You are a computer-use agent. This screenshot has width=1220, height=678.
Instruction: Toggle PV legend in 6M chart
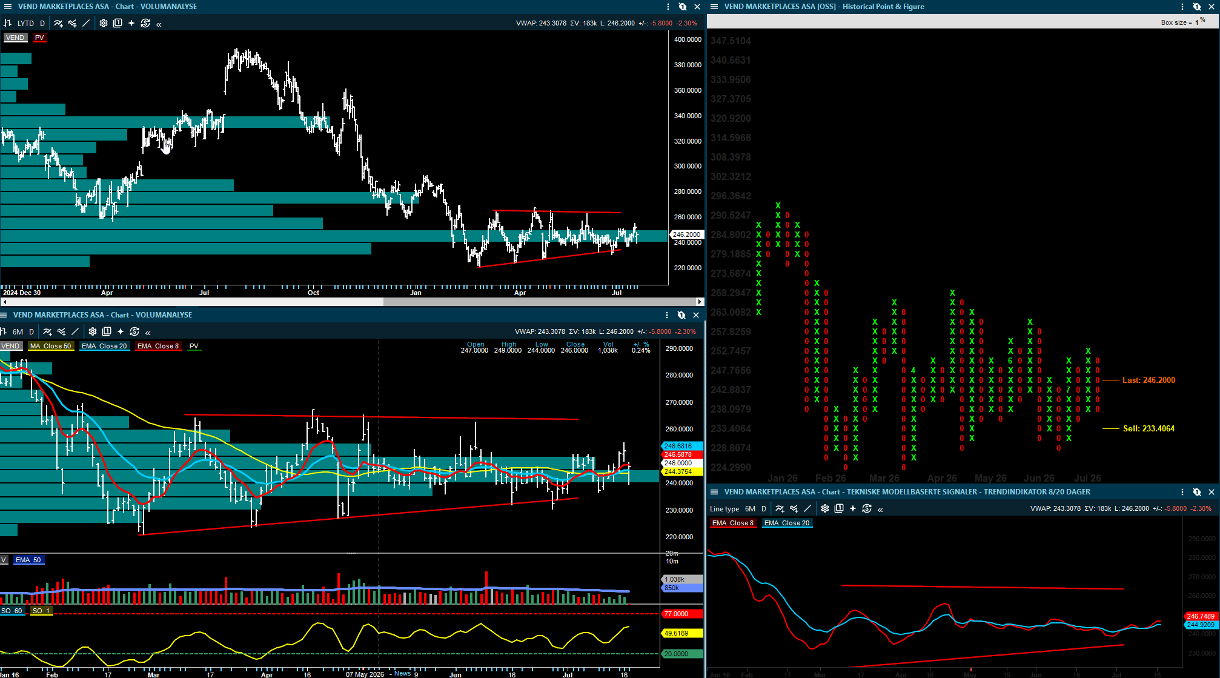[x=194, y=346]
